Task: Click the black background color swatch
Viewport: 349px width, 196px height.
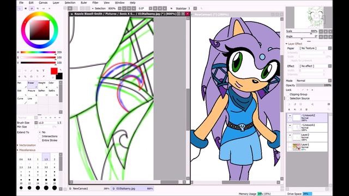Action: [59, 76]
